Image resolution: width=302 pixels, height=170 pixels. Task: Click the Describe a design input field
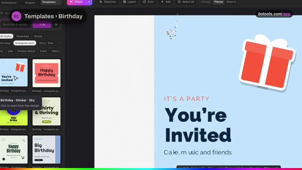(16, 25)
